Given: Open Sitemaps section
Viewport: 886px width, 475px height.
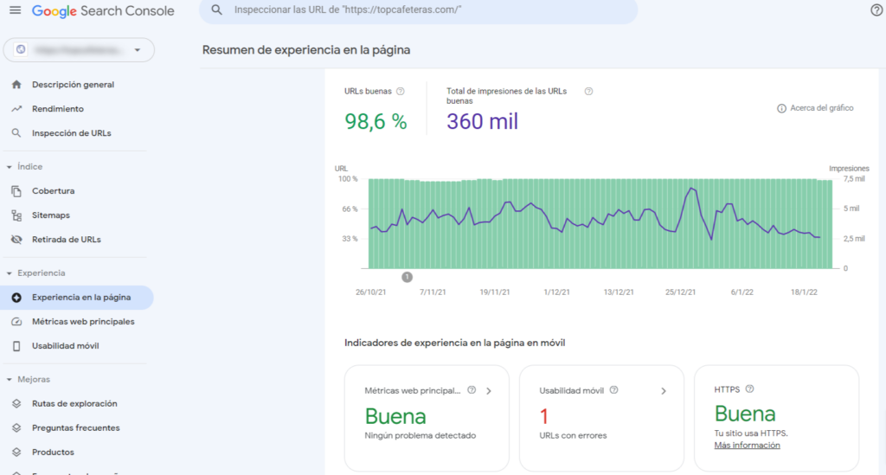Looking at the screenshot, I should pyautogui.click(x=51, y=215).
